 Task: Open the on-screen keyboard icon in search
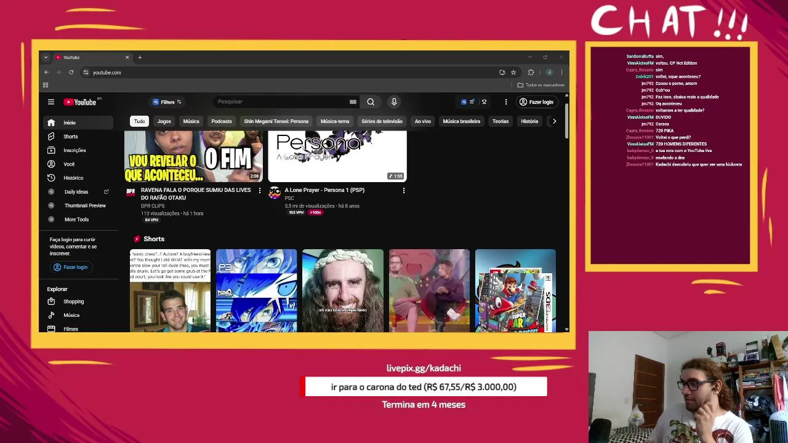[353, 102]
